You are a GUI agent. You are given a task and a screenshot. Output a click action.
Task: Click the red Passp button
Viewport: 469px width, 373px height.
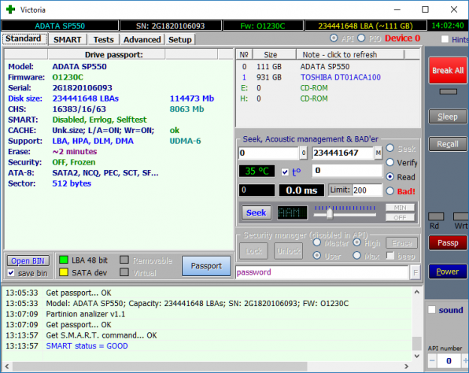[448, 242]
